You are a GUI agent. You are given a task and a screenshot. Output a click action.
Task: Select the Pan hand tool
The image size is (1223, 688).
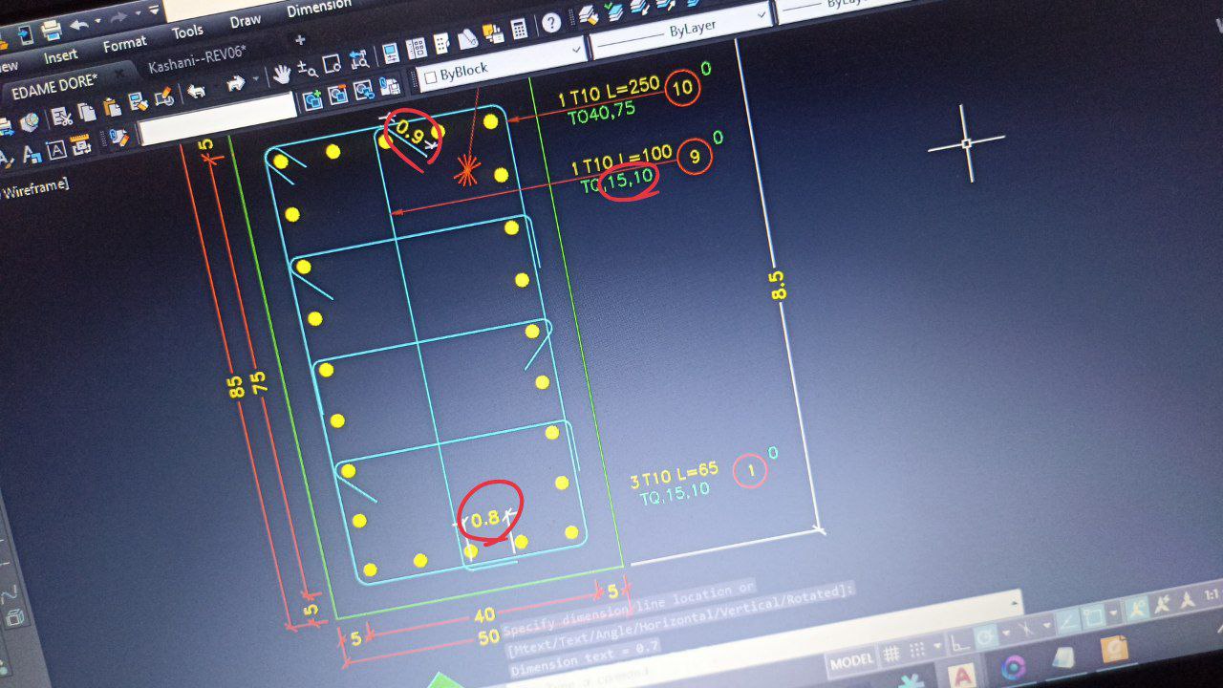click(282, 74)
